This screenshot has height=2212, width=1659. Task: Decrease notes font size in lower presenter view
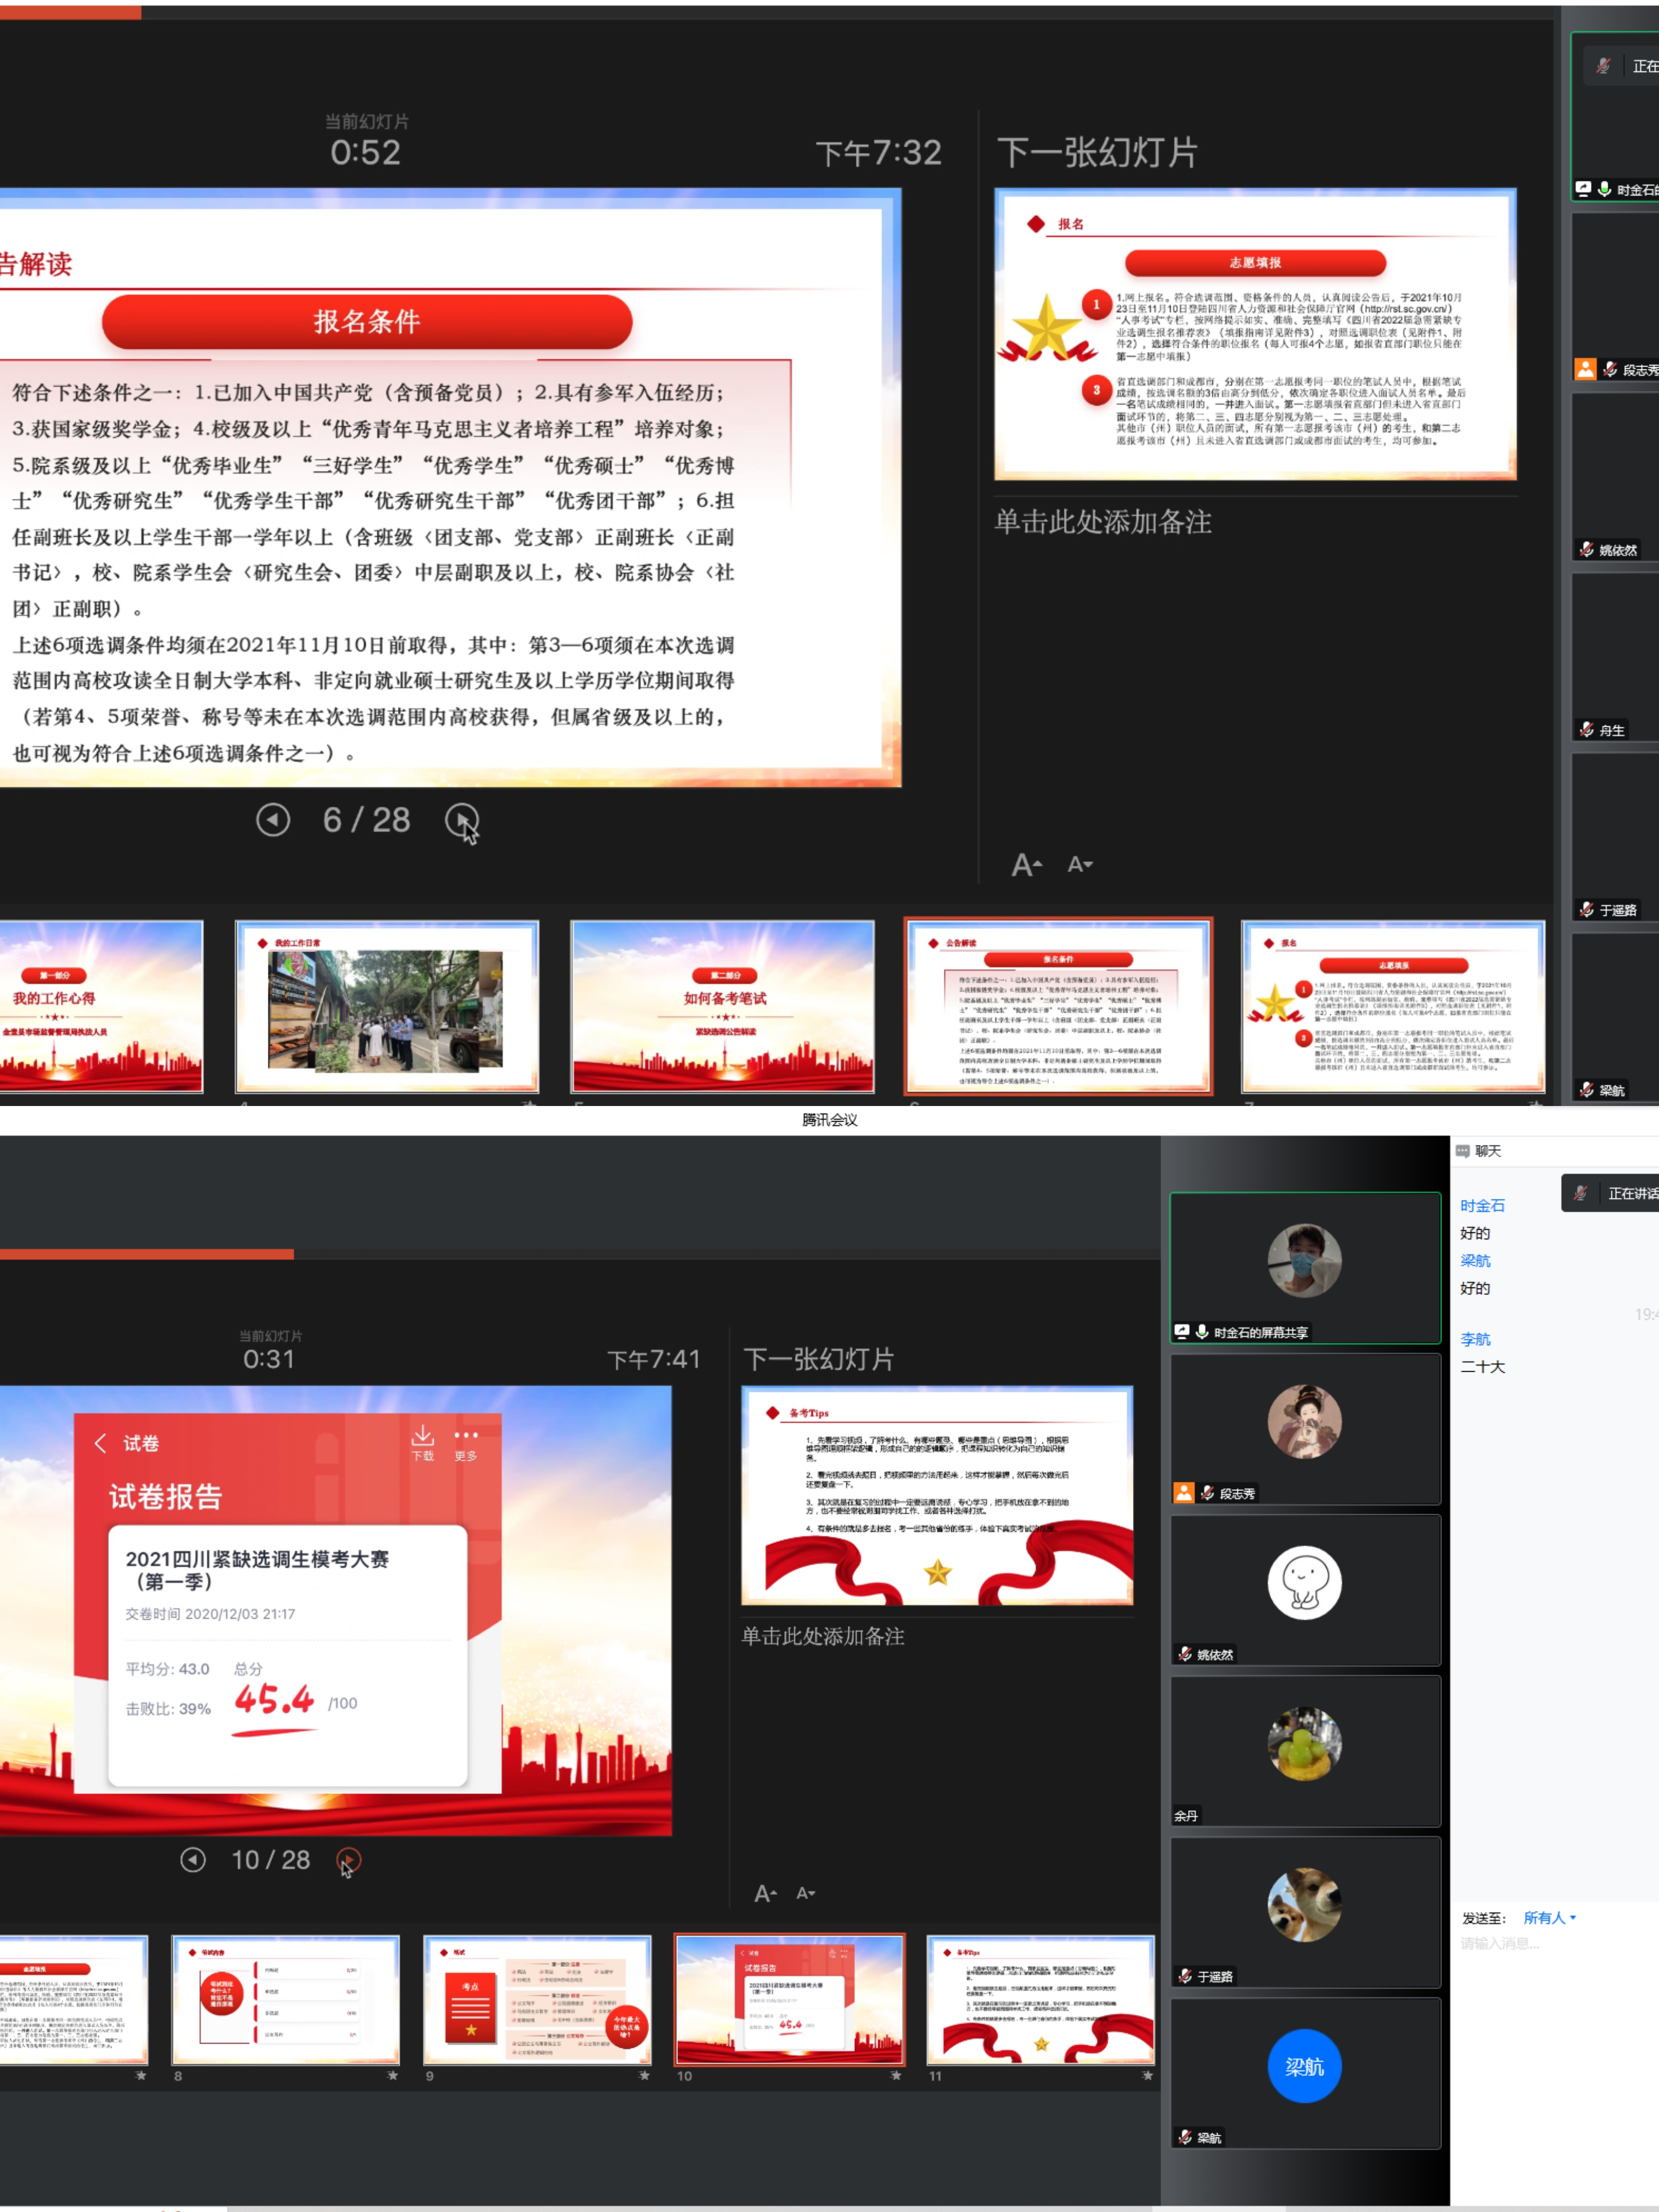[x=805, y=1893]
